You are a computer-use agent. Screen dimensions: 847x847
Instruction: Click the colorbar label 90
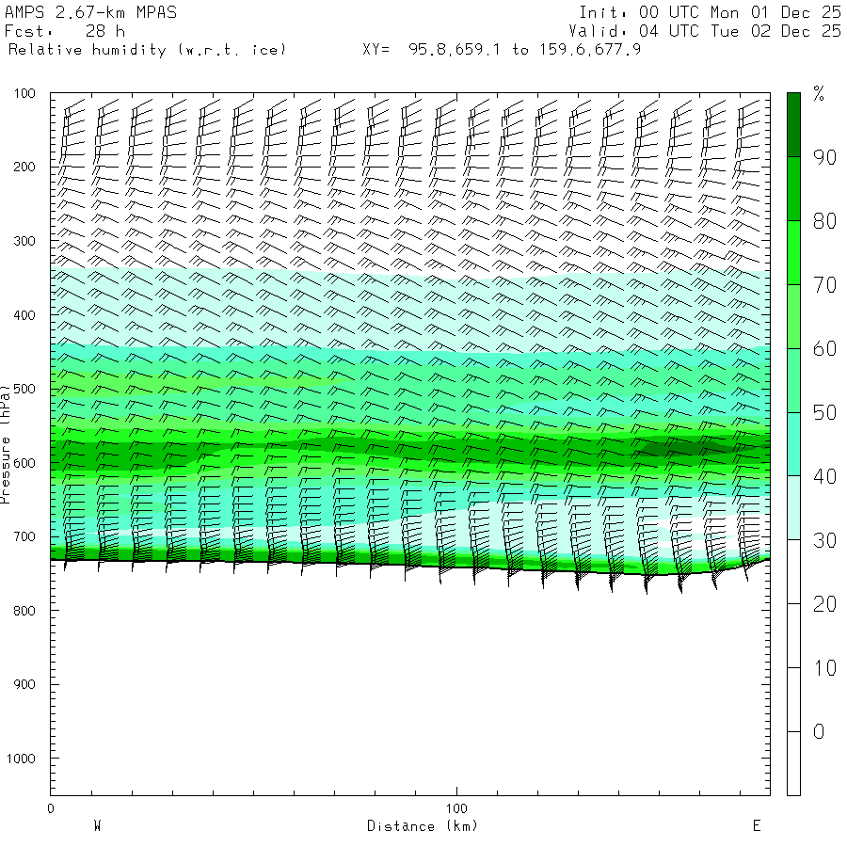824,157
